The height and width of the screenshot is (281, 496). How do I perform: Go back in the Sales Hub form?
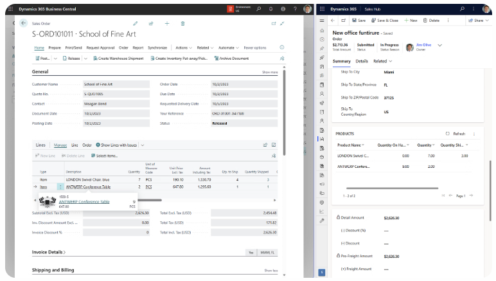click(333, 21)
